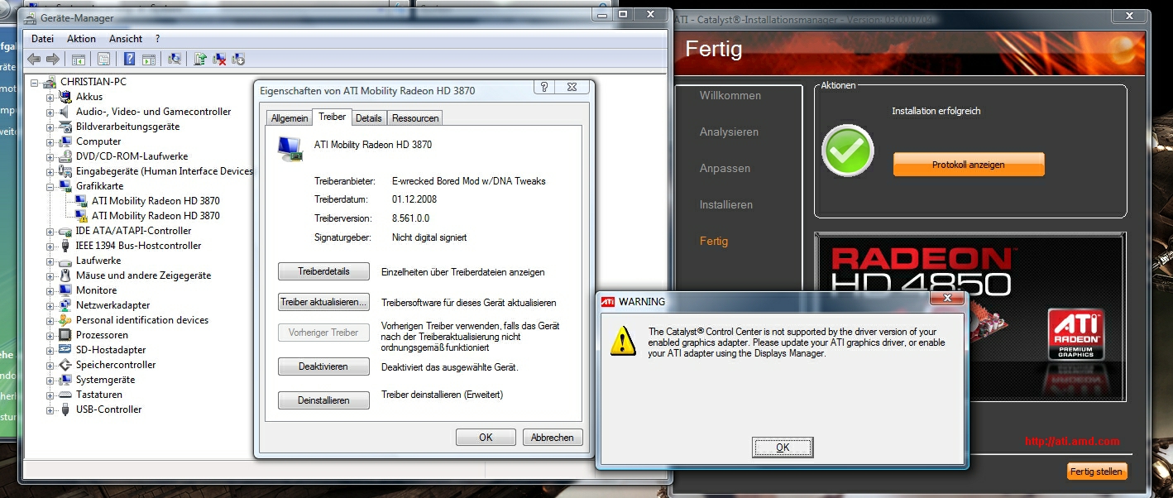This screenshot has width=1173, height=498.
Task: Click the Radeon HD 4850 banner image
Action: point(970,317)
